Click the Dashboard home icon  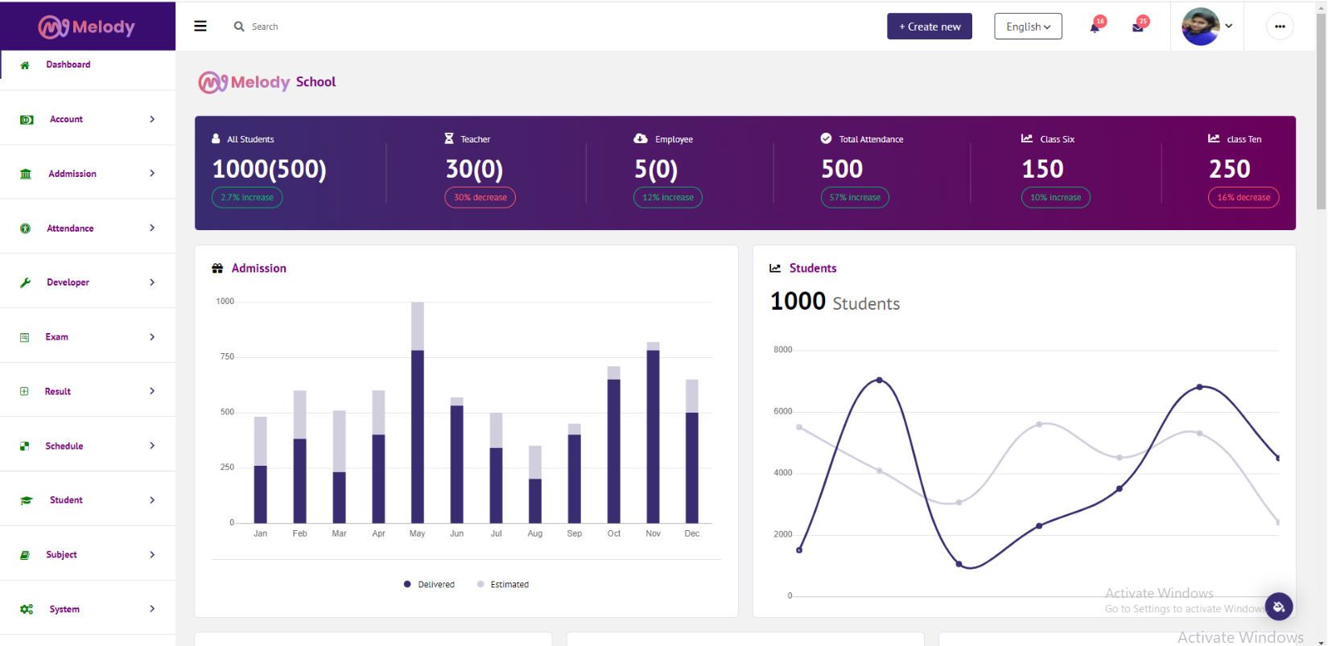coord(25,65)
